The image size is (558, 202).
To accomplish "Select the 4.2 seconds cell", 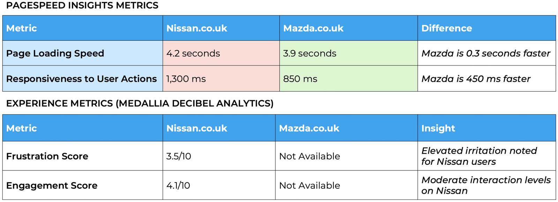I will [193, 53].
